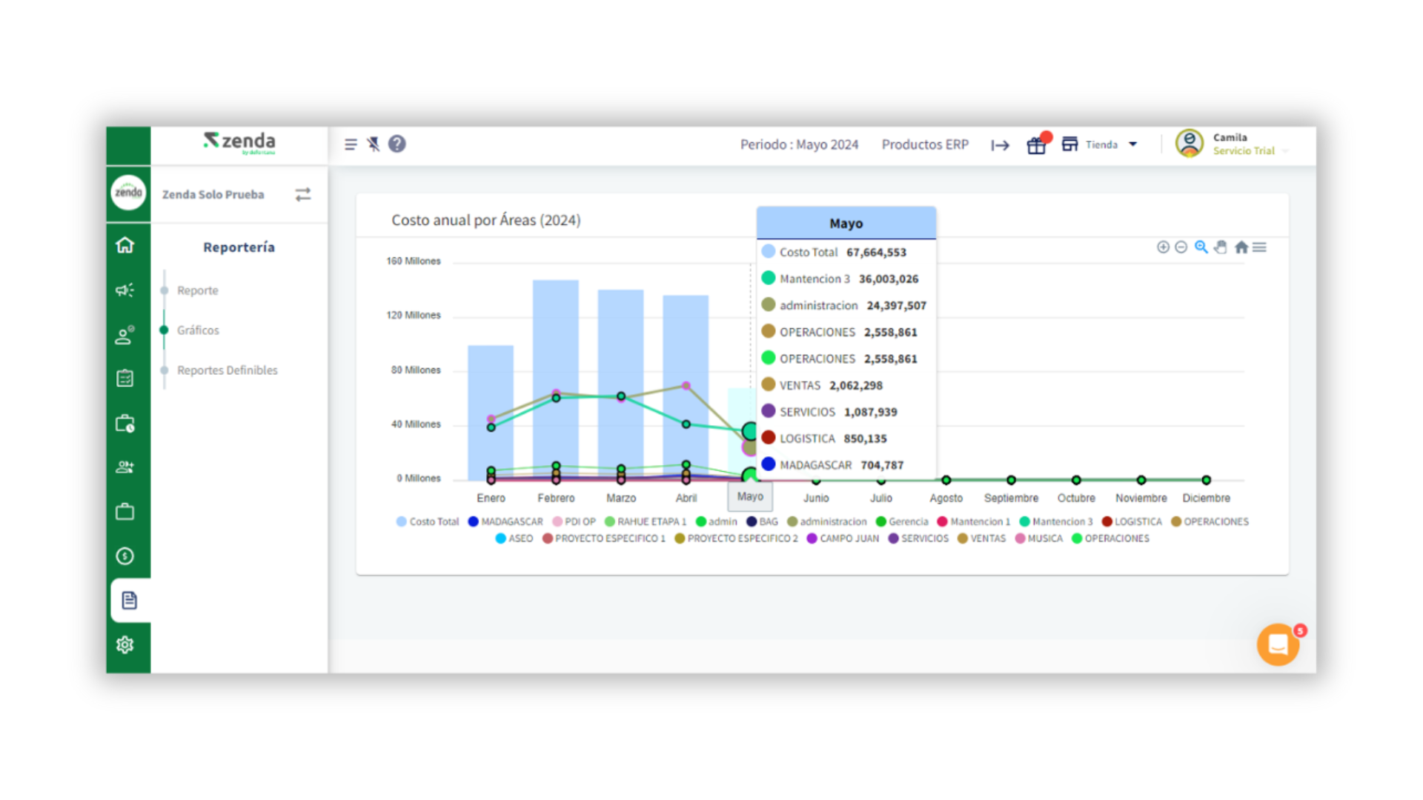Viewport: 1423px width, 800px height.
Task: Toggle the Costo Total legend series
Action: coord(428,521)
